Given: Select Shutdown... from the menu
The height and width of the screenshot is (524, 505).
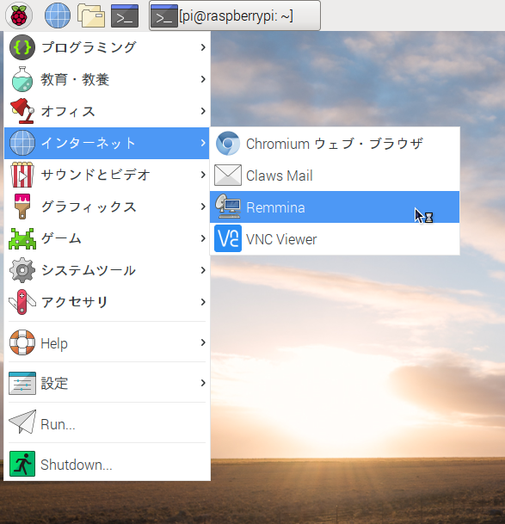Looking at the screenshot, I should click(x=107, y=464).
